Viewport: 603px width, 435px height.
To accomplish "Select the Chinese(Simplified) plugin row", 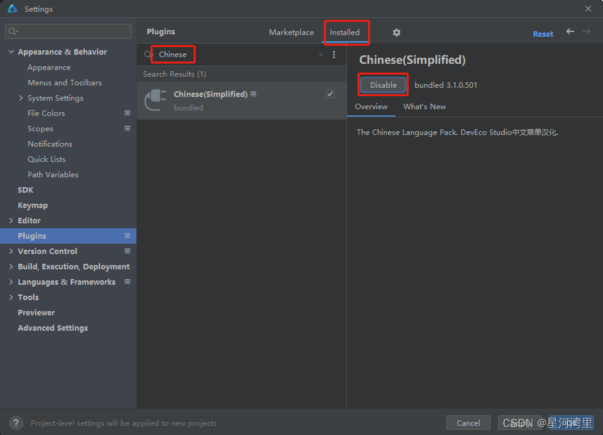I will click(241, 100).
